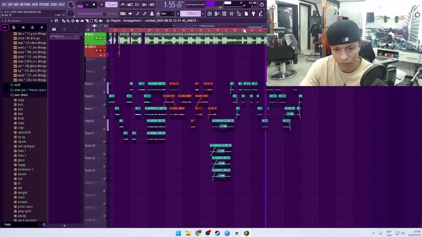422x237 pixels.
Task: Collapse the sINECE track group arrow
Action: 101,55
